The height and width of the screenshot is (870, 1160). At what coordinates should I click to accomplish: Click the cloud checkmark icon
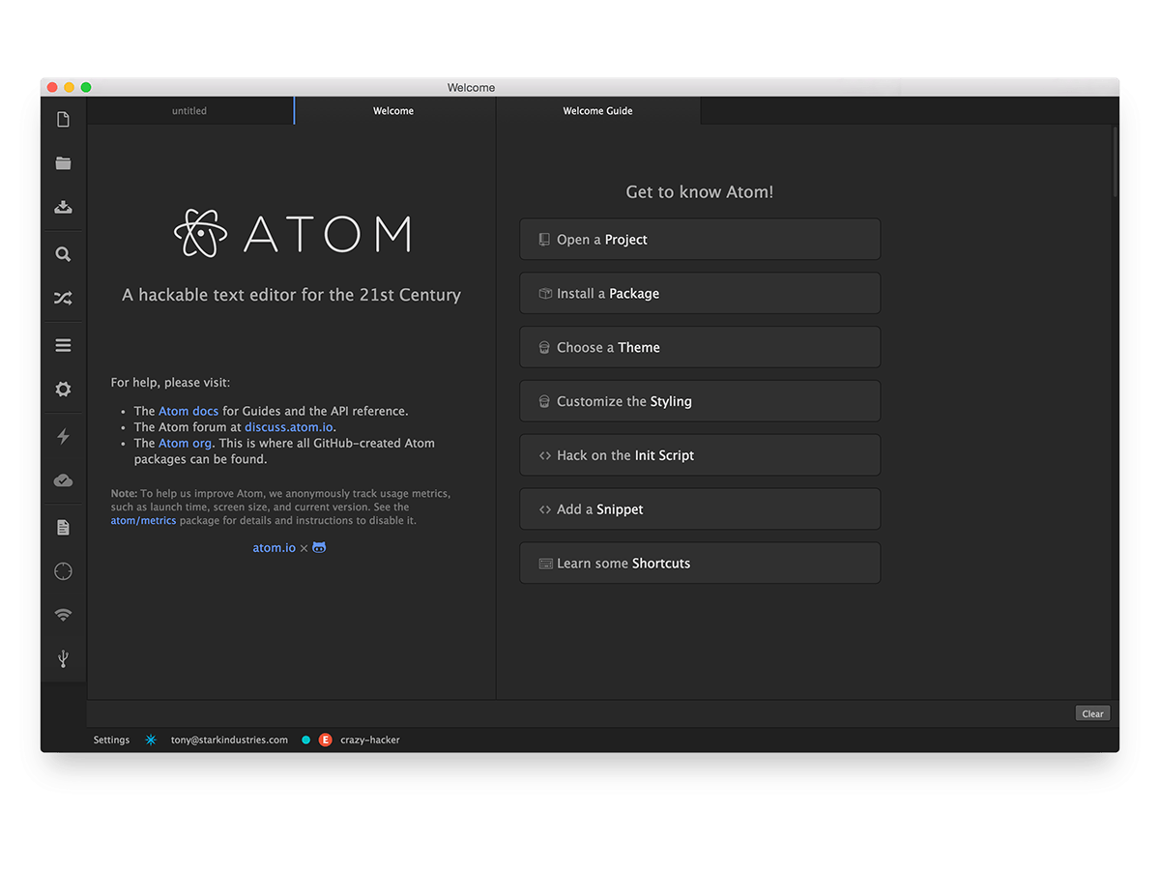point(63,480)
